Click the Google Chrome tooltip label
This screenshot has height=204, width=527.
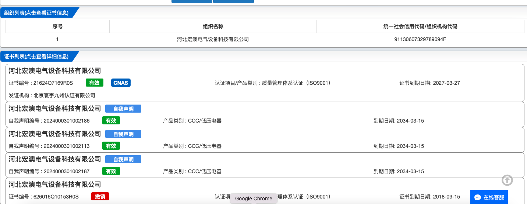tap(254, 198)
